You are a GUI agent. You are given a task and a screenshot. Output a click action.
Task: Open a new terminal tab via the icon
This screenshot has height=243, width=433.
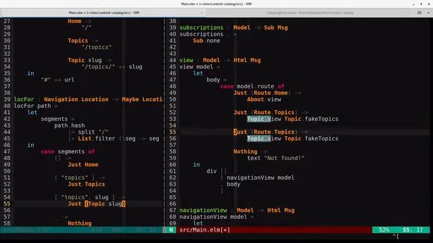419,13
